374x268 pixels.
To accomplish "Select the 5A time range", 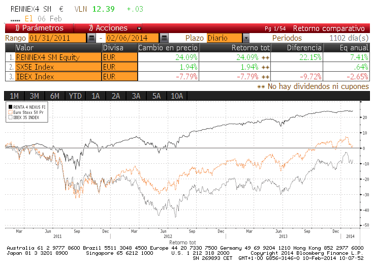I will click(x=157, y=96).
